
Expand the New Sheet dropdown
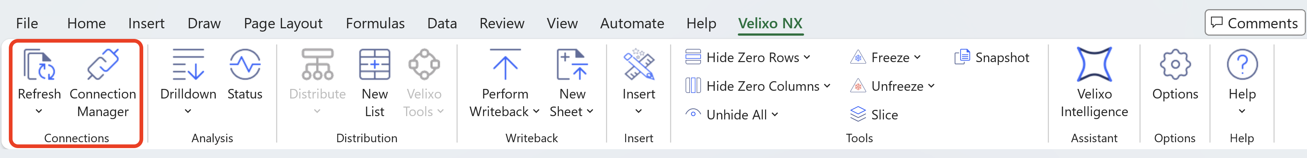589,112
